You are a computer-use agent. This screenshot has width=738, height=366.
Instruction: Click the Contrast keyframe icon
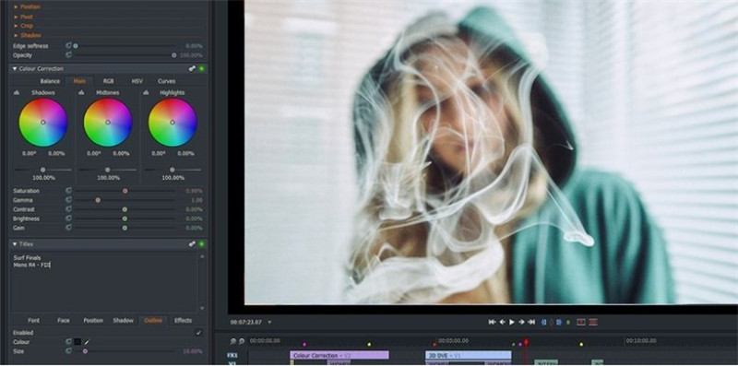tap(68, 209)
